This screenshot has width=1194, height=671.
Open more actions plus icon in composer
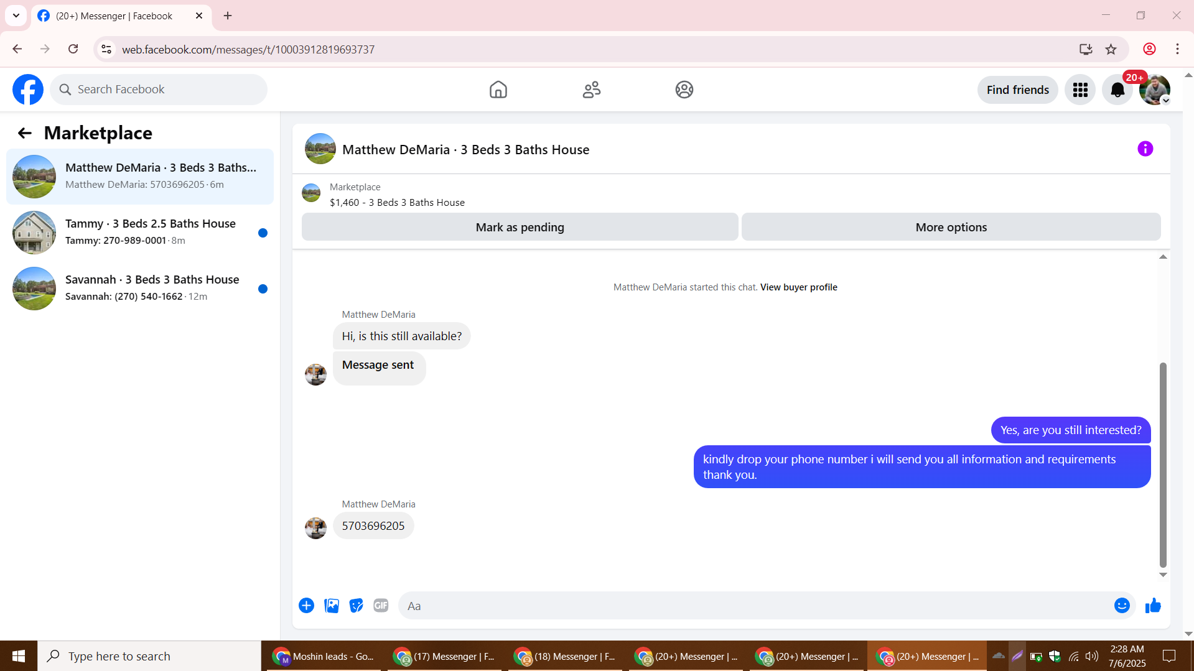[306, 606]
